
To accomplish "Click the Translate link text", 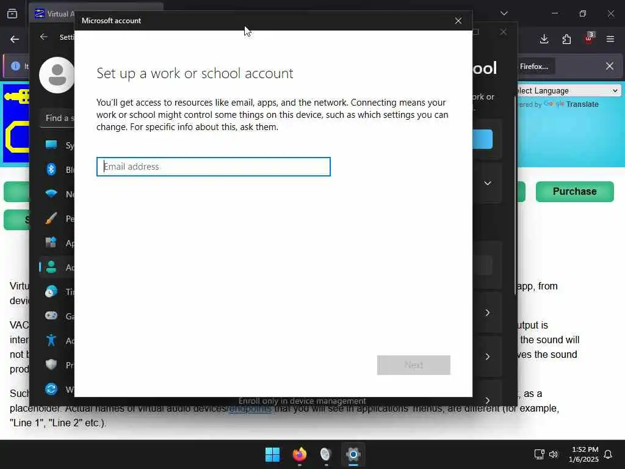I will pos(582,104).
